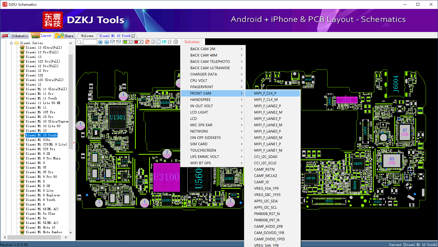Click the zoom out minus icon

(x=107, y=42)
